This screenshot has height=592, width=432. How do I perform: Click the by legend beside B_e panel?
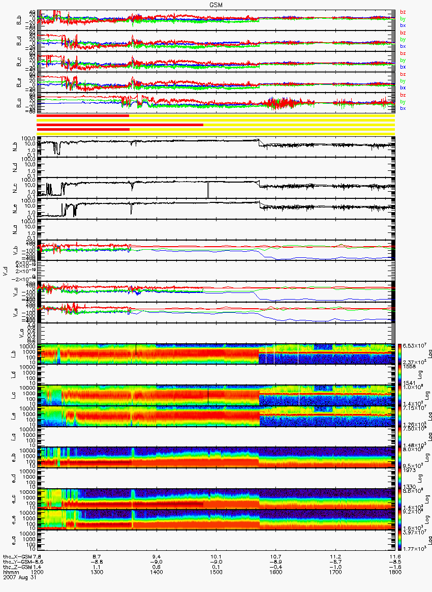click(x=403, y=81)
